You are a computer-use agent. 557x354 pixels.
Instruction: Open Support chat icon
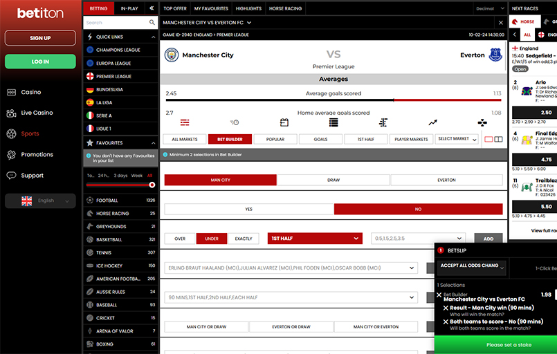(x=11, y=176)
